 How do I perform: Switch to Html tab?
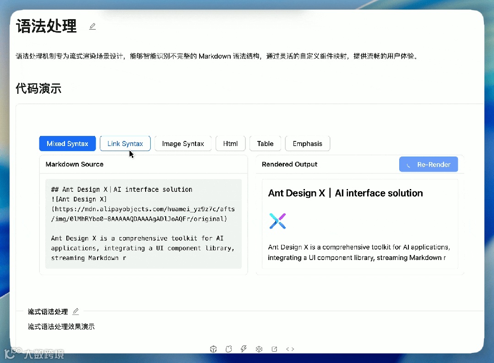(230, 144)
